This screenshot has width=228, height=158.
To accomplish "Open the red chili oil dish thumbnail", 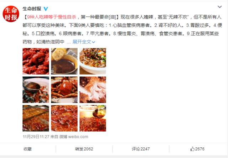I will tap(64, 118).
